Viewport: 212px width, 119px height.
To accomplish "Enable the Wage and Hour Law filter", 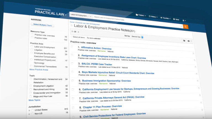I will pos(31,96).
